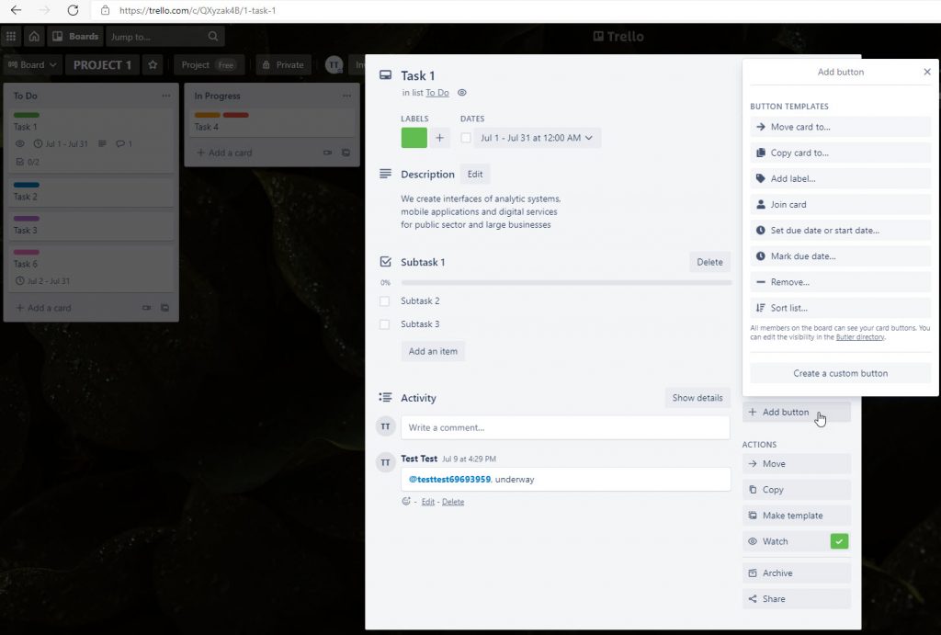Viewport: 941px width, 635px height.
Task: Click the add label plus icon
Action: tap(439, 138)
